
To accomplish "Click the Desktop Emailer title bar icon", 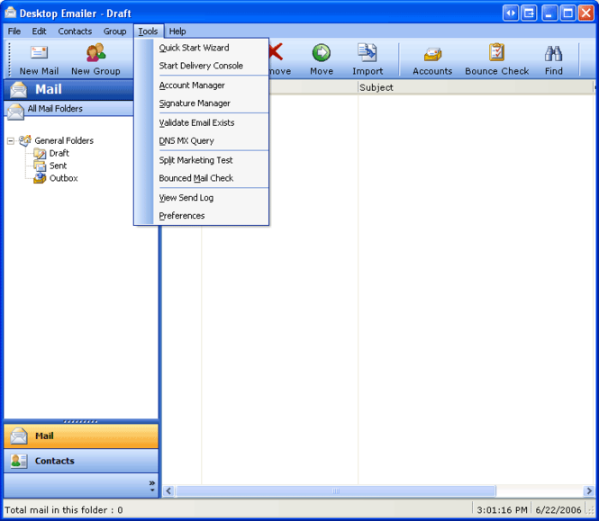I will [x=11, y=13].
